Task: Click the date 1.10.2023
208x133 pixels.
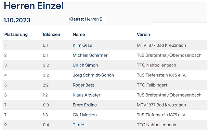Action: (17, 20)
